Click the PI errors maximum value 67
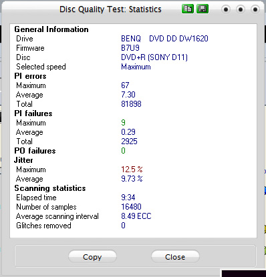Viewport: 266px width, 277px height. point(125,85)
